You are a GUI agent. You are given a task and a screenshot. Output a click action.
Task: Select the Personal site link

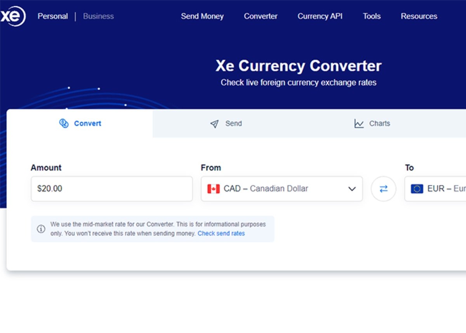click(52, 16)
